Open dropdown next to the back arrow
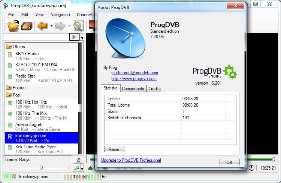Viewport: 281px width, 183px height. point(51,26)
